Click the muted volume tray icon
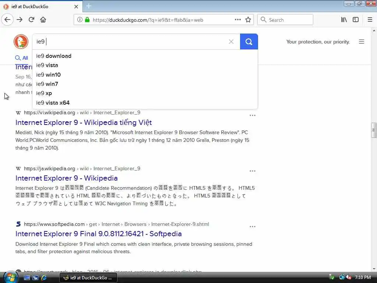Image resolution: width=377 pixels, height=283 pixels. [x=349, y=277]
